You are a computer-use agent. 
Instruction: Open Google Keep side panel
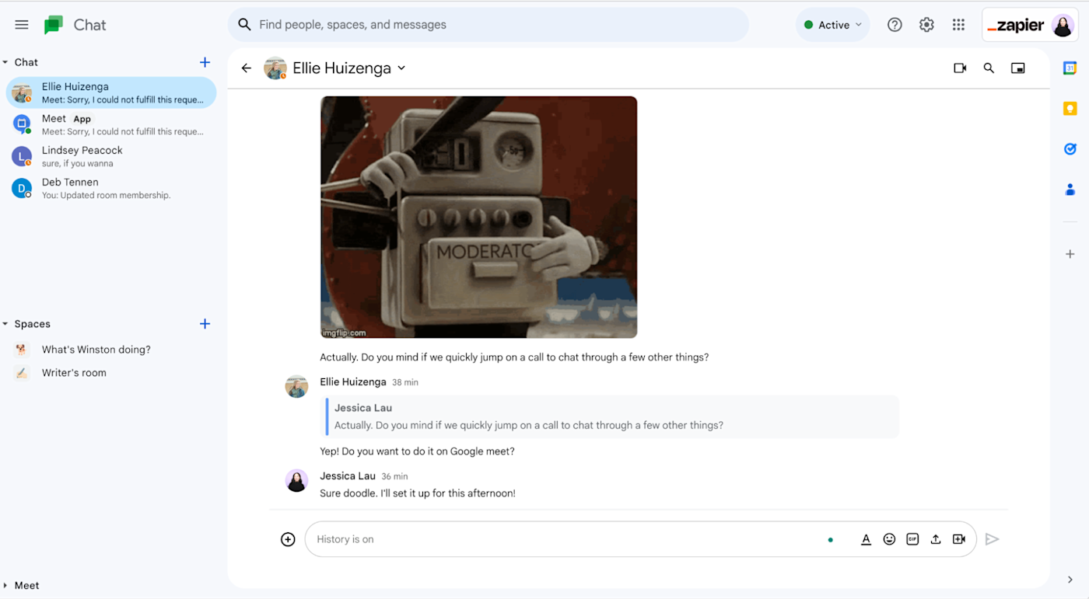[1070, 109]
